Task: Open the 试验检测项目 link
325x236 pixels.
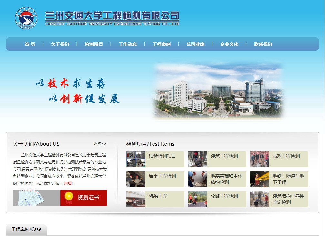Action: (x=162, y=156)
